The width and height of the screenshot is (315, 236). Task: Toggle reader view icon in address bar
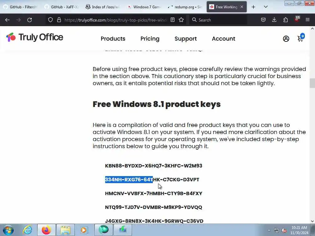pyautogui.click(x=172, y=20)
